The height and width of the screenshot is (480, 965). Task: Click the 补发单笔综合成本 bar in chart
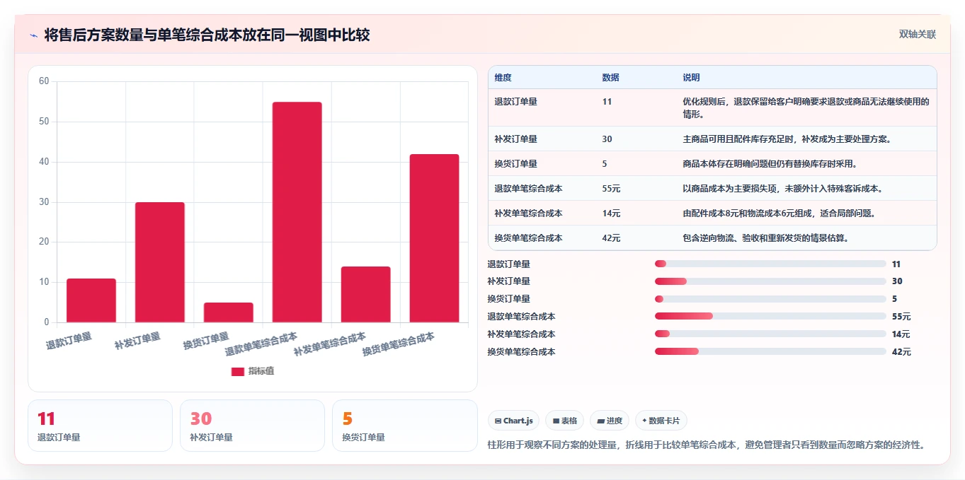[x=366, y=294]
